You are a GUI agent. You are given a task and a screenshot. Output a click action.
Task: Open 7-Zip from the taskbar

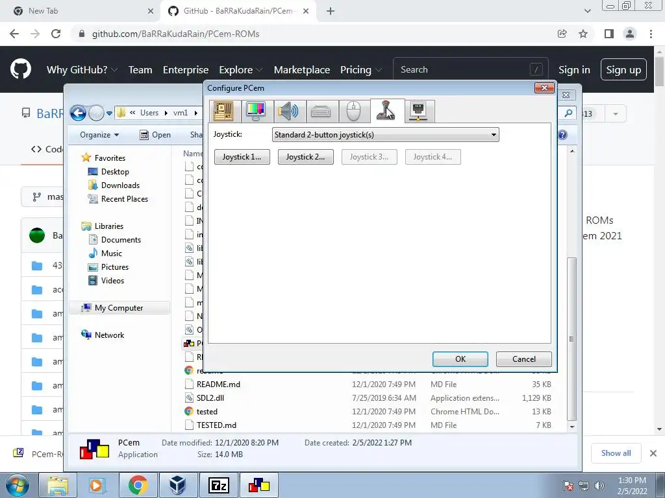(219, 485)
